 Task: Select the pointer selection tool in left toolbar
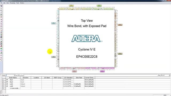tap(1, 8)
